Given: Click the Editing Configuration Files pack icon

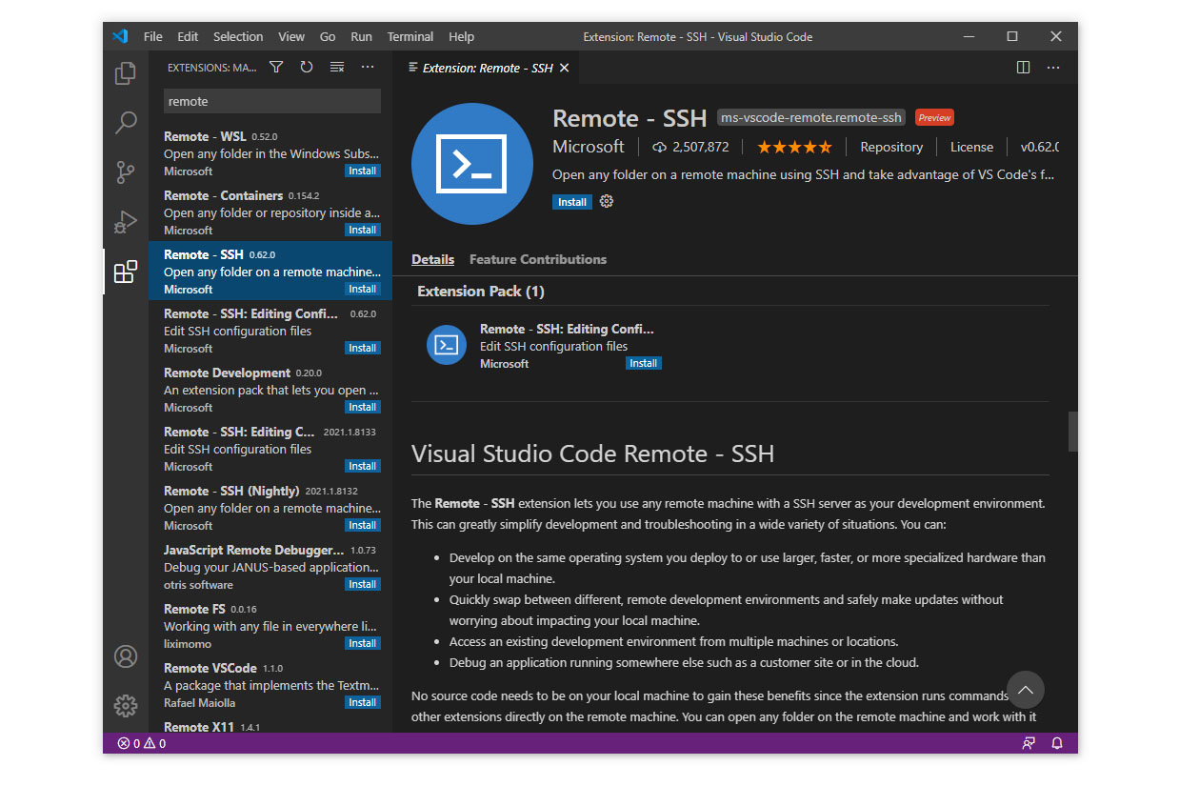Looking at the screenshot, I should [447, 346].
